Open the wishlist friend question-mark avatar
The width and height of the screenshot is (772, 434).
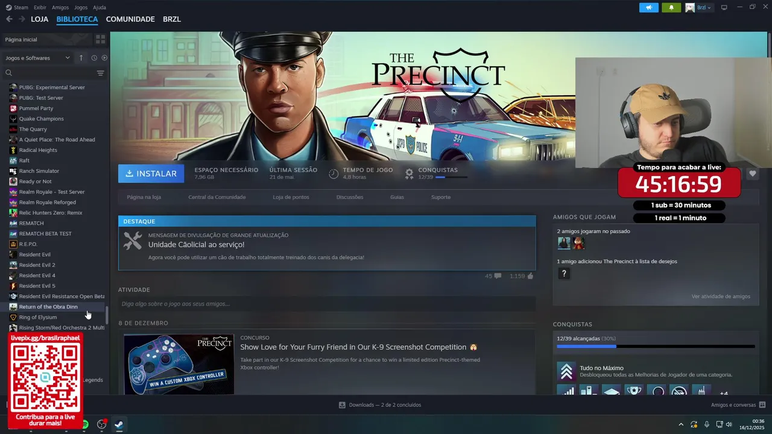564,274
